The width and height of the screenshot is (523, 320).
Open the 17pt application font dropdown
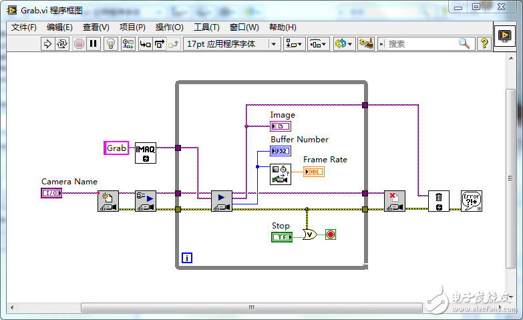[232, 43]
